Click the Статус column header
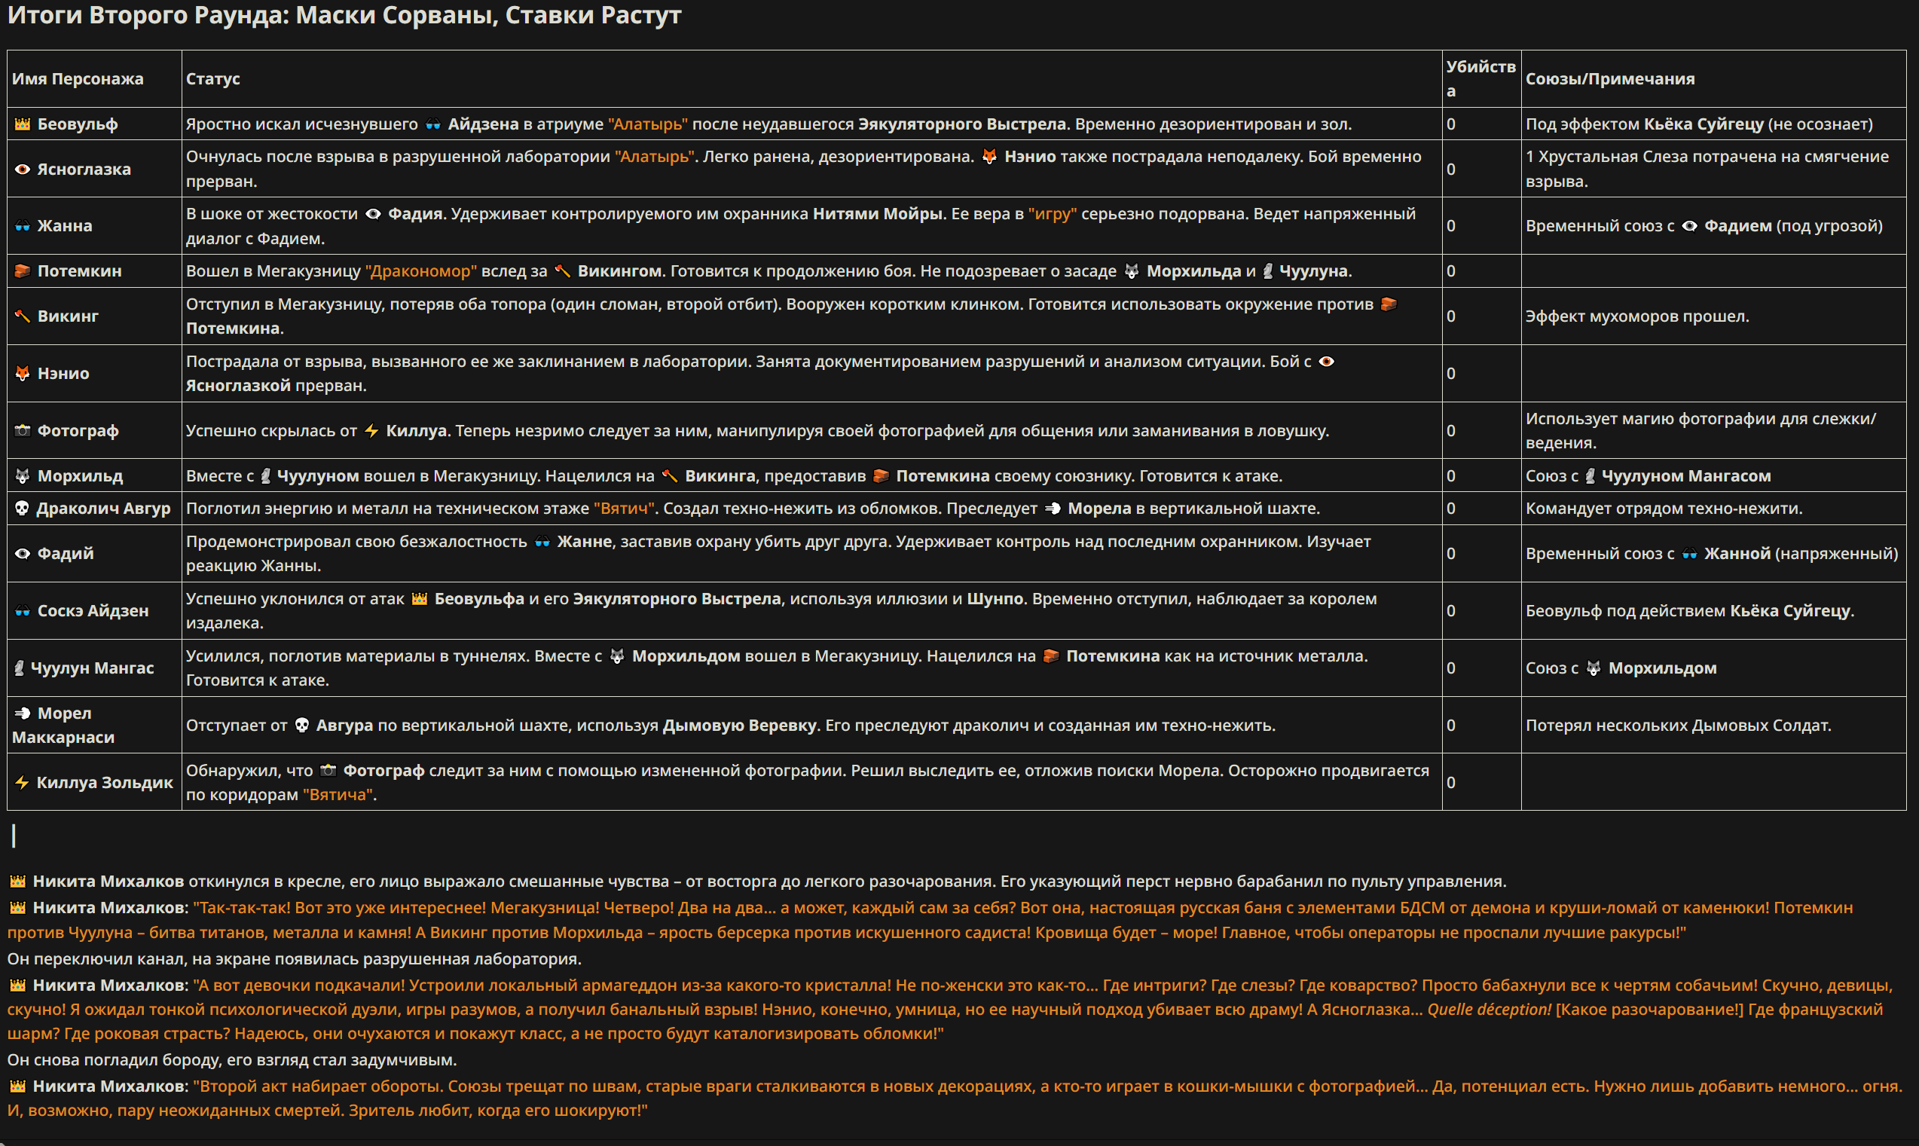 pos(213,79)
